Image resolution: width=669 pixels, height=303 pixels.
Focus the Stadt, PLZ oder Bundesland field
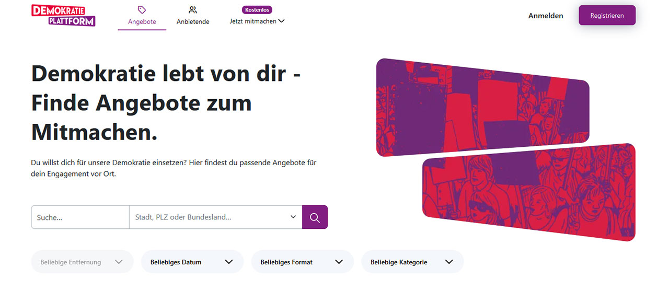click(x=216, y=217)
